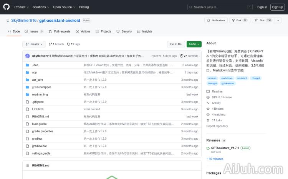The width and height of the screenshot is (288, 179).
Task: Click the file icon for gradle.properties
Action: [27, 131]
